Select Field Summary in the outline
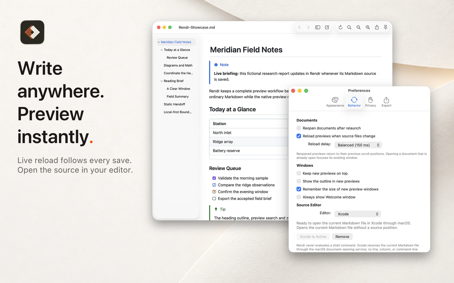 pyautogui.click(x=178, y=97)
